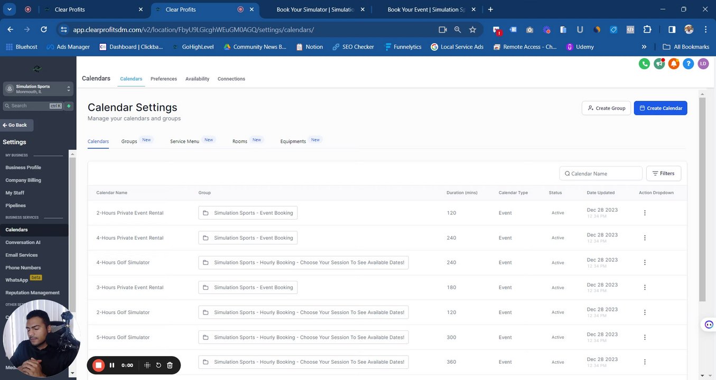Open Business Profile in settings sidebar
Viewport: 716px width, 380px height.
[x=23, y=167]
